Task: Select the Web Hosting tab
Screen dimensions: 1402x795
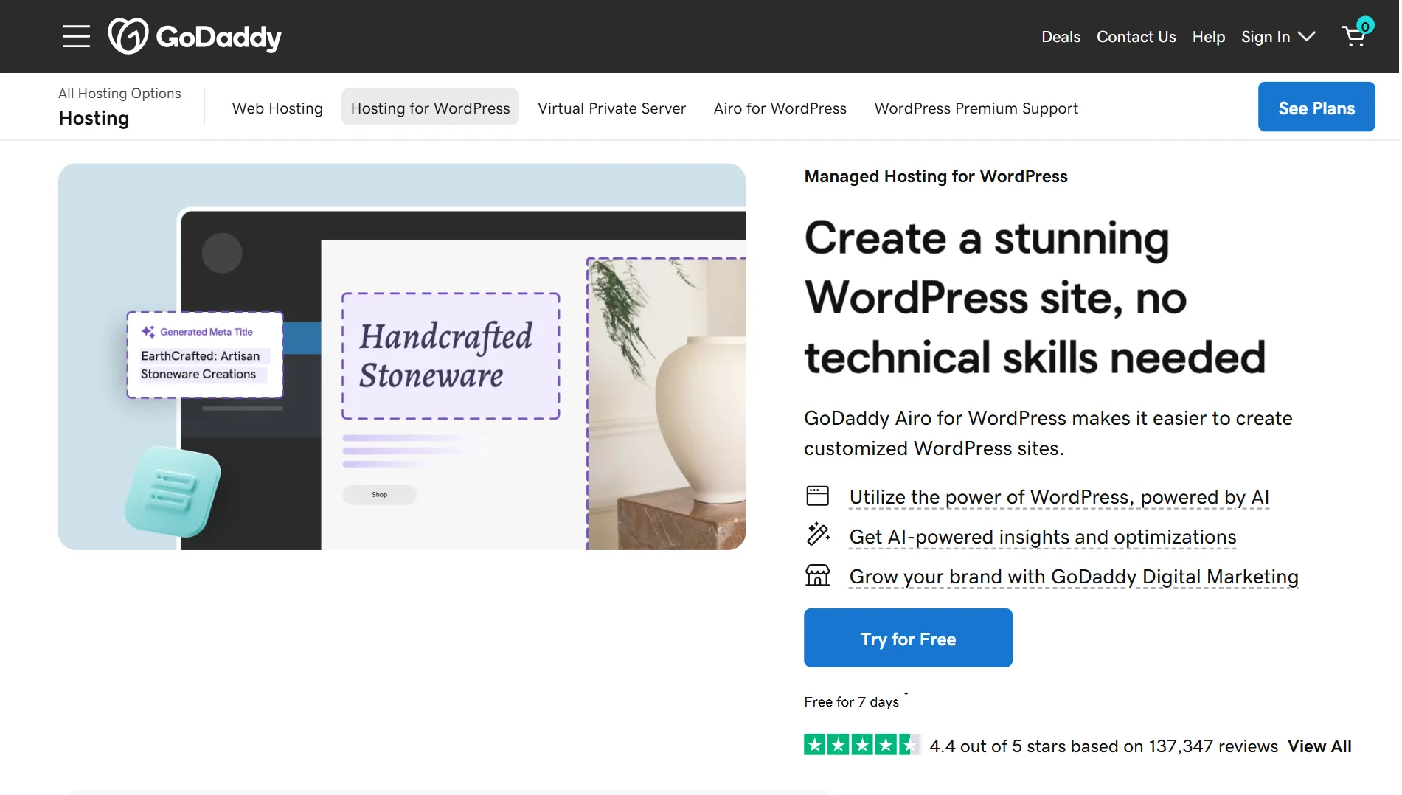Action: 277,108
